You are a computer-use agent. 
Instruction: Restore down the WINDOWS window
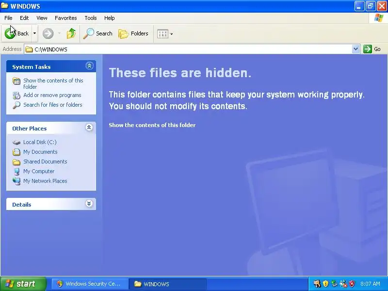[371, 6]
